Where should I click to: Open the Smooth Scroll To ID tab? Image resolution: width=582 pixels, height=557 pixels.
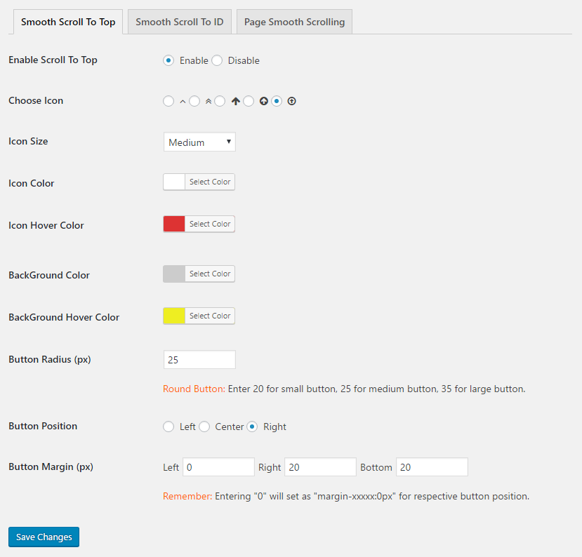pos(180,22)
